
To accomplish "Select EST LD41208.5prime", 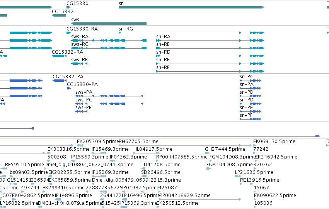I will tap(143, 169).
